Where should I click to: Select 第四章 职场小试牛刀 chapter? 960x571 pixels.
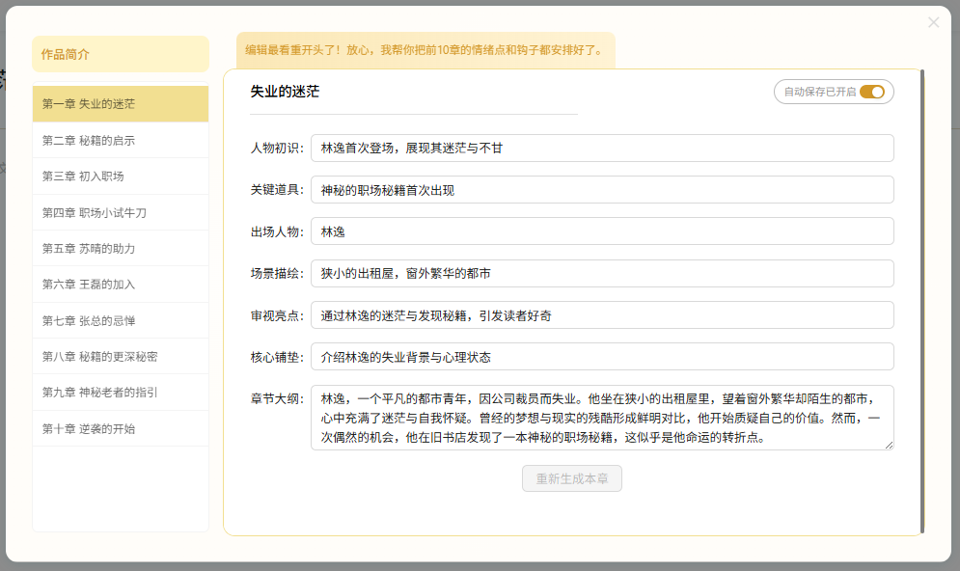click(121, 212)
